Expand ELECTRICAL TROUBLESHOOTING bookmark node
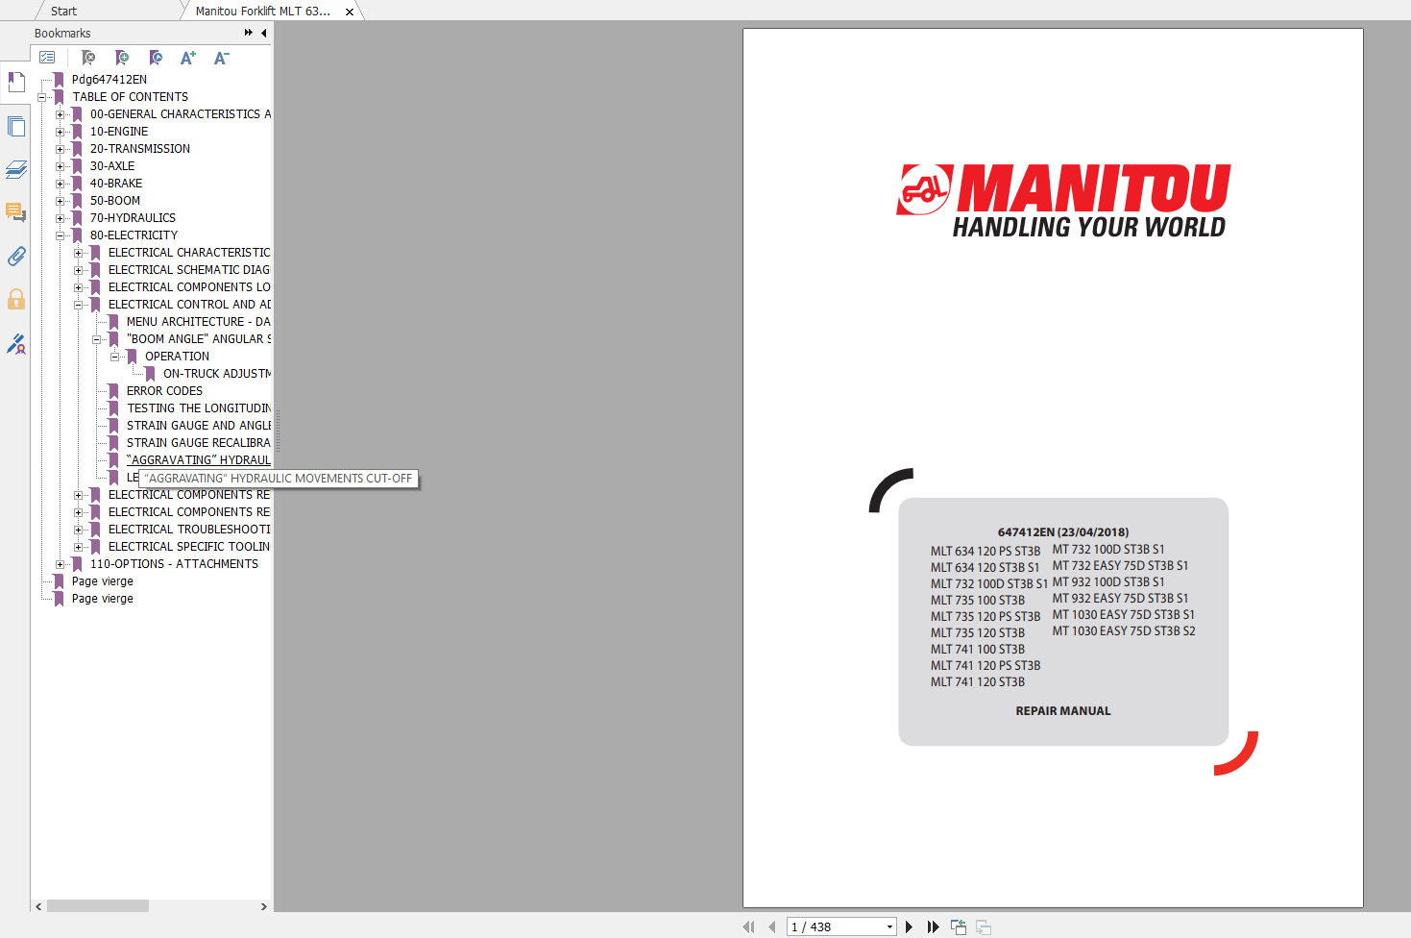 pos(79,530)
